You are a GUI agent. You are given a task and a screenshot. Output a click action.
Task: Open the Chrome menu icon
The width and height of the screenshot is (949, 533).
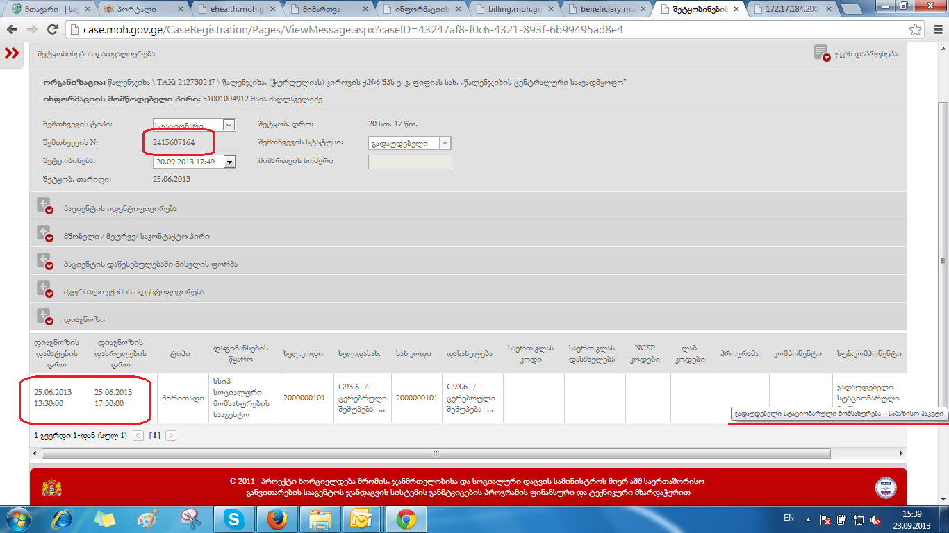935,31
